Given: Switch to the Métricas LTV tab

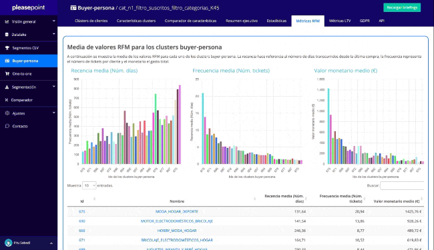Looking at the screenshot, I should [340, 21].
